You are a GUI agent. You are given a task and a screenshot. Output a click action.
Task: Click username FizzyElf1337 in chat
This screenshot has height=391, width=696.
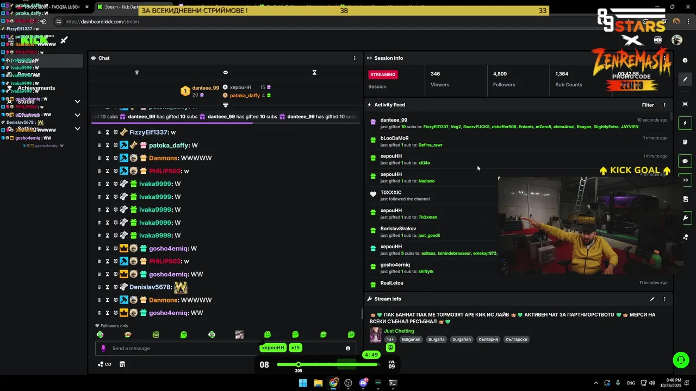[148, 133]
